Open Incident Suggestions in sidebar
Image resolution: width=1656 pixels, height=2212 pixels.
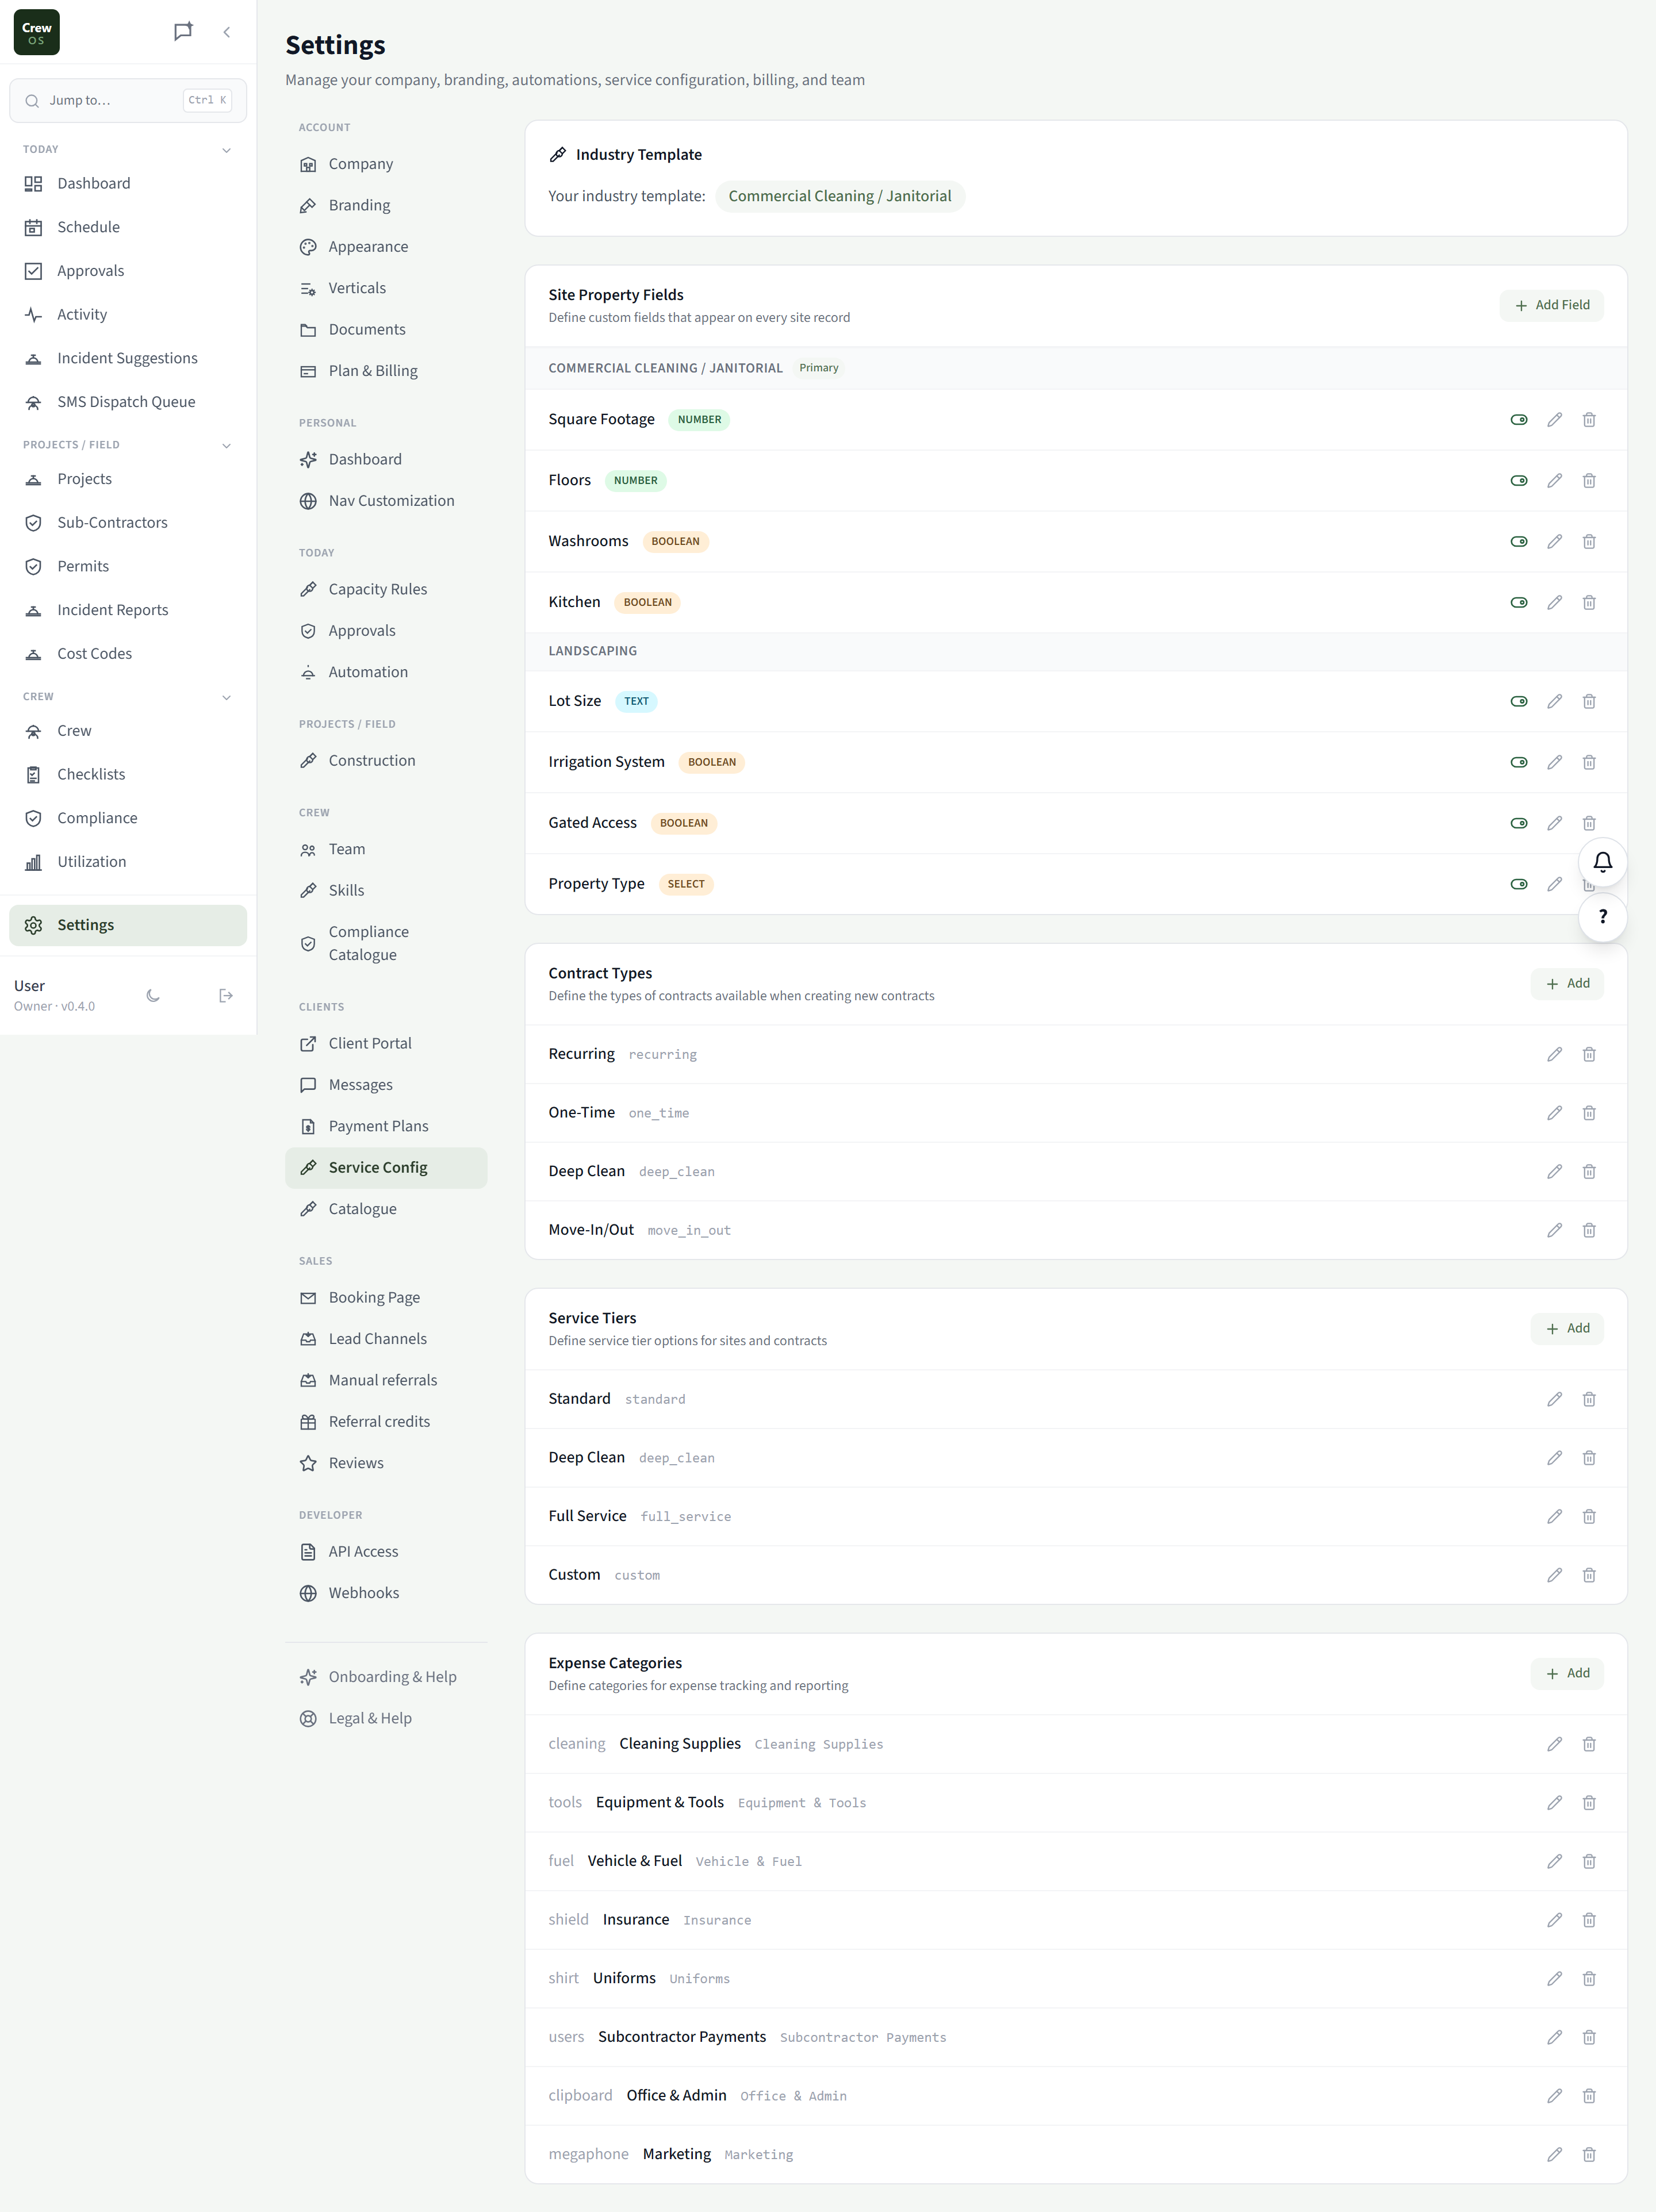click(128, 358)
